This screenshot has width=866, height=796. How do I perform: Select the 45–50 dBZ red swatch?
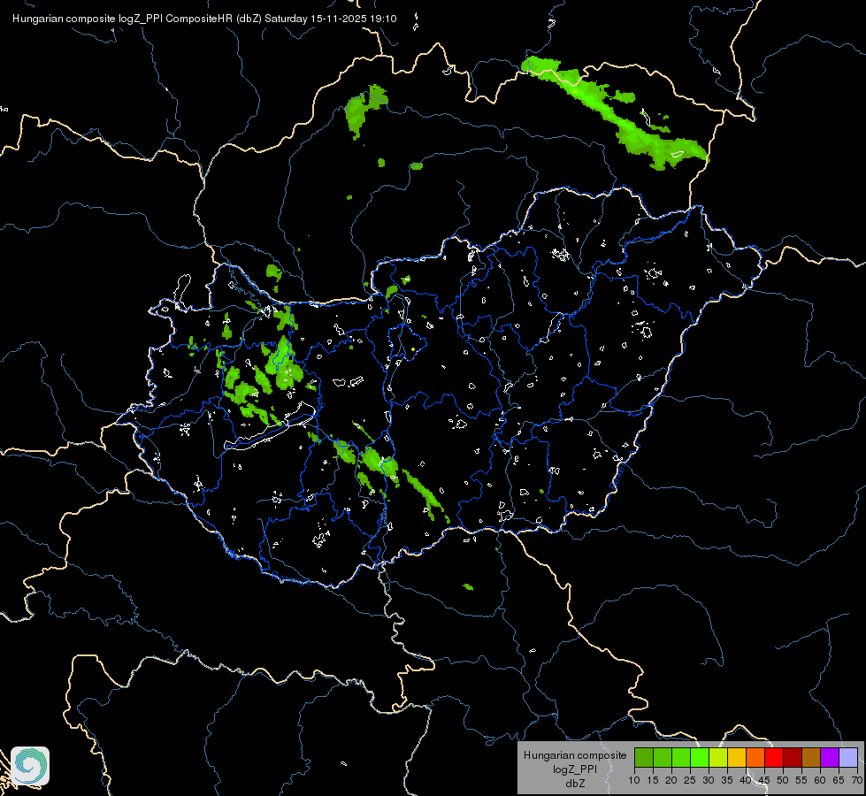[x=774, y=757]
